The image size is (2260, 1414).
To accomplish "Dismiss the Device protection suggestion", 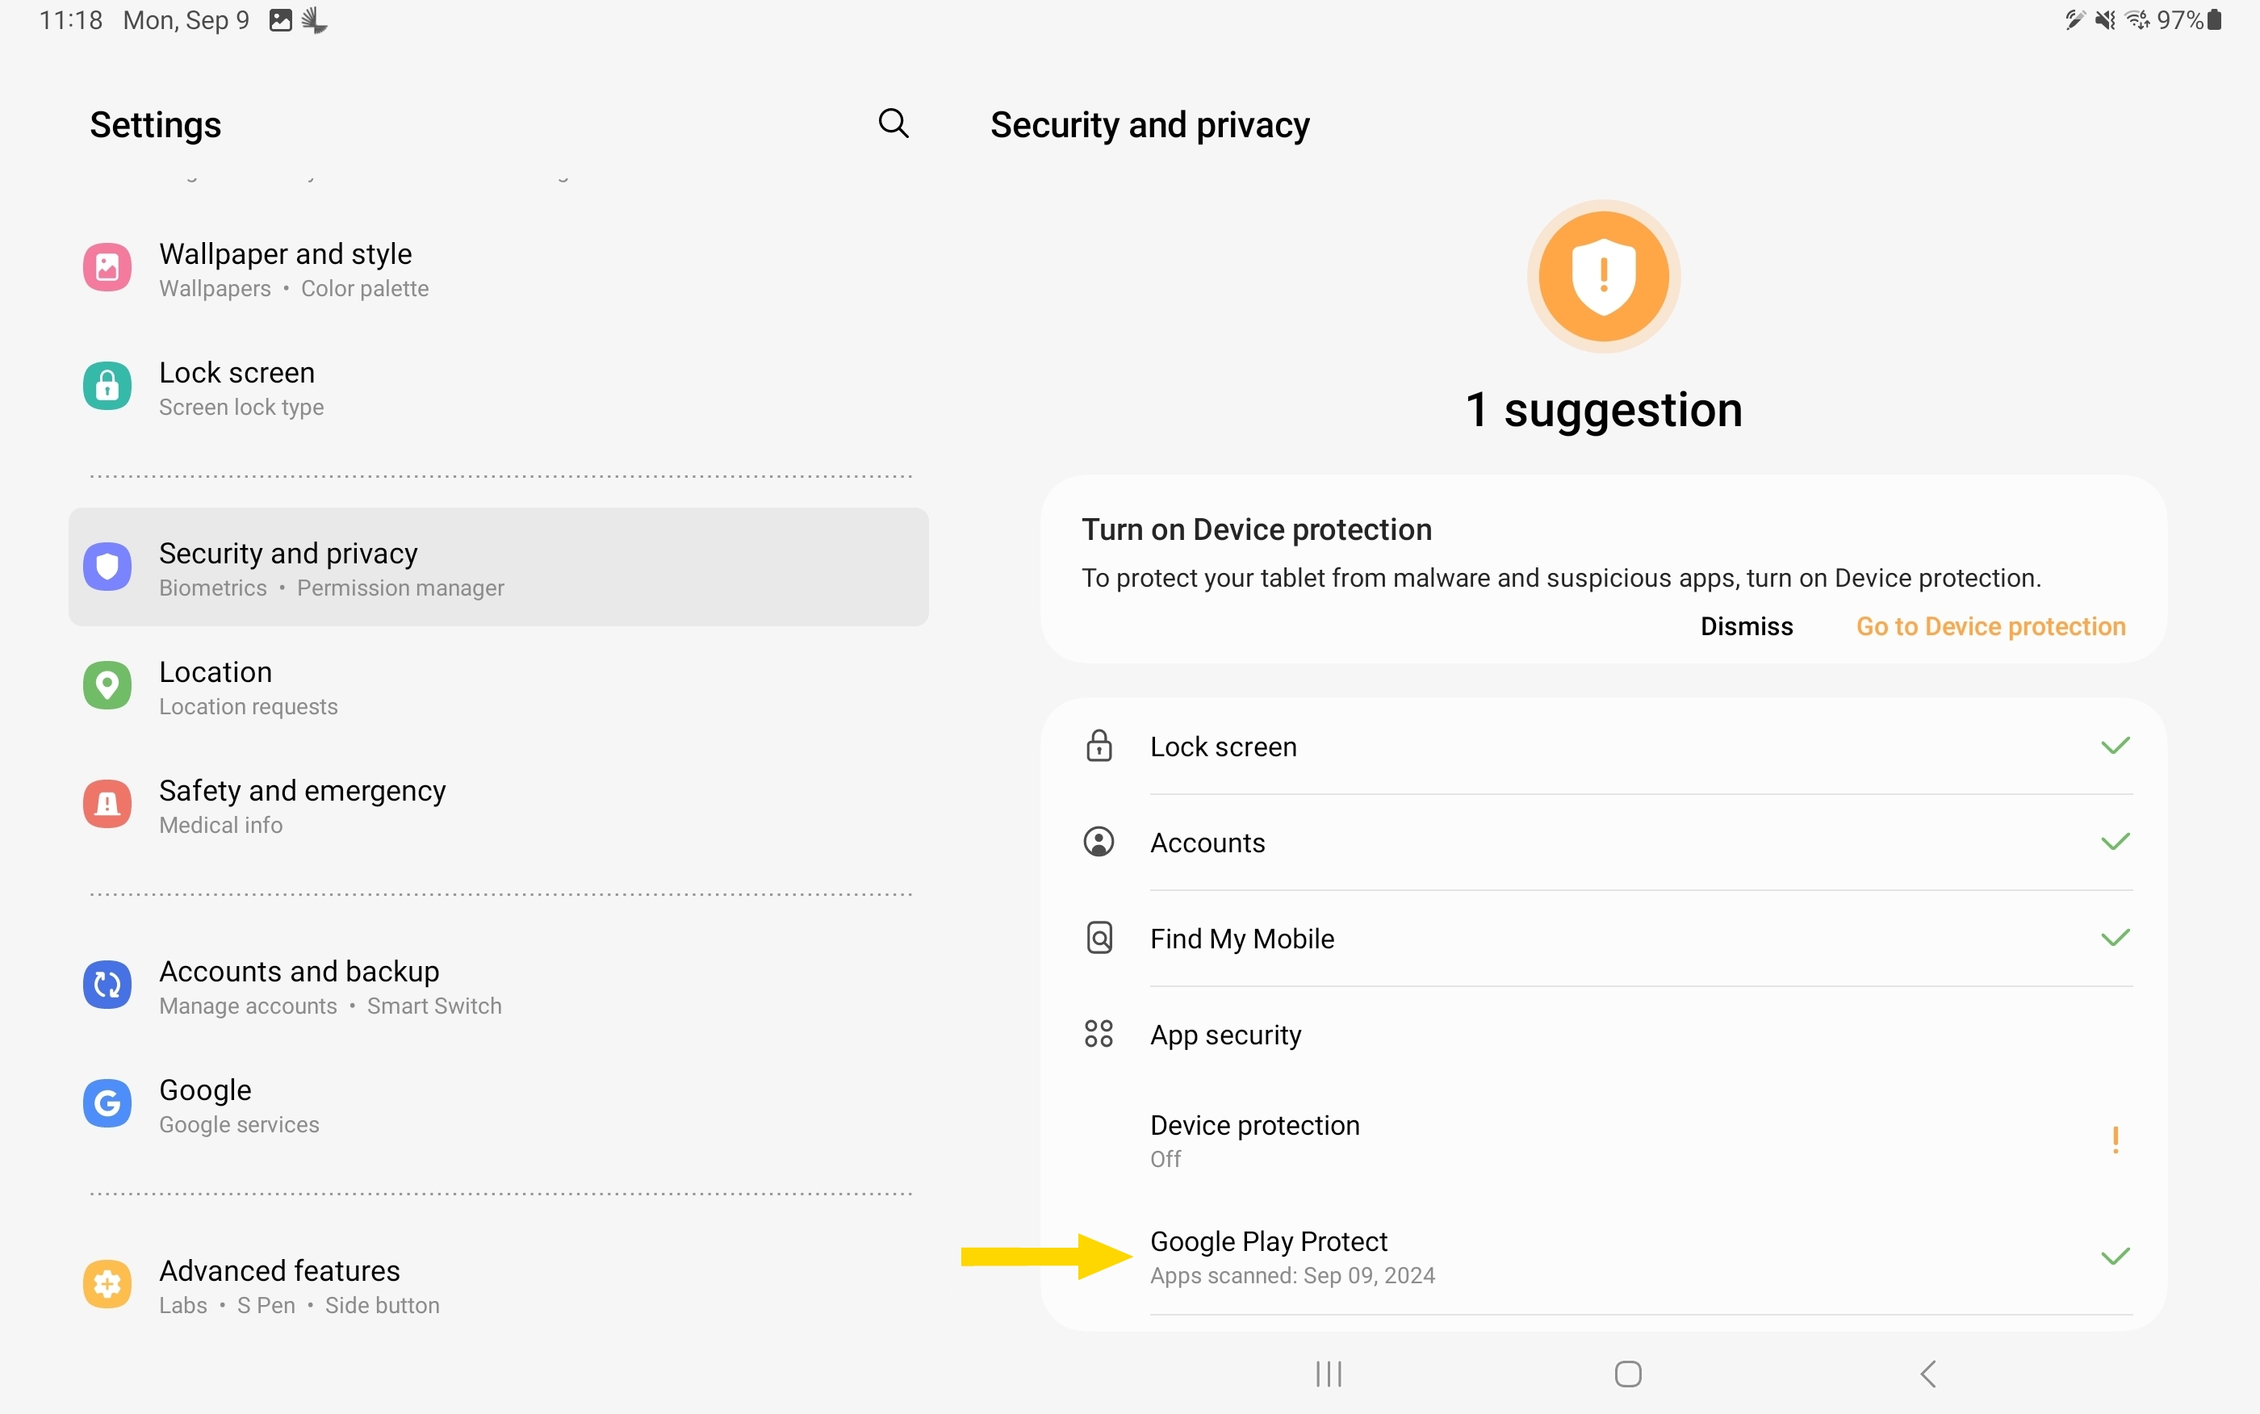I will point(1746,626).
